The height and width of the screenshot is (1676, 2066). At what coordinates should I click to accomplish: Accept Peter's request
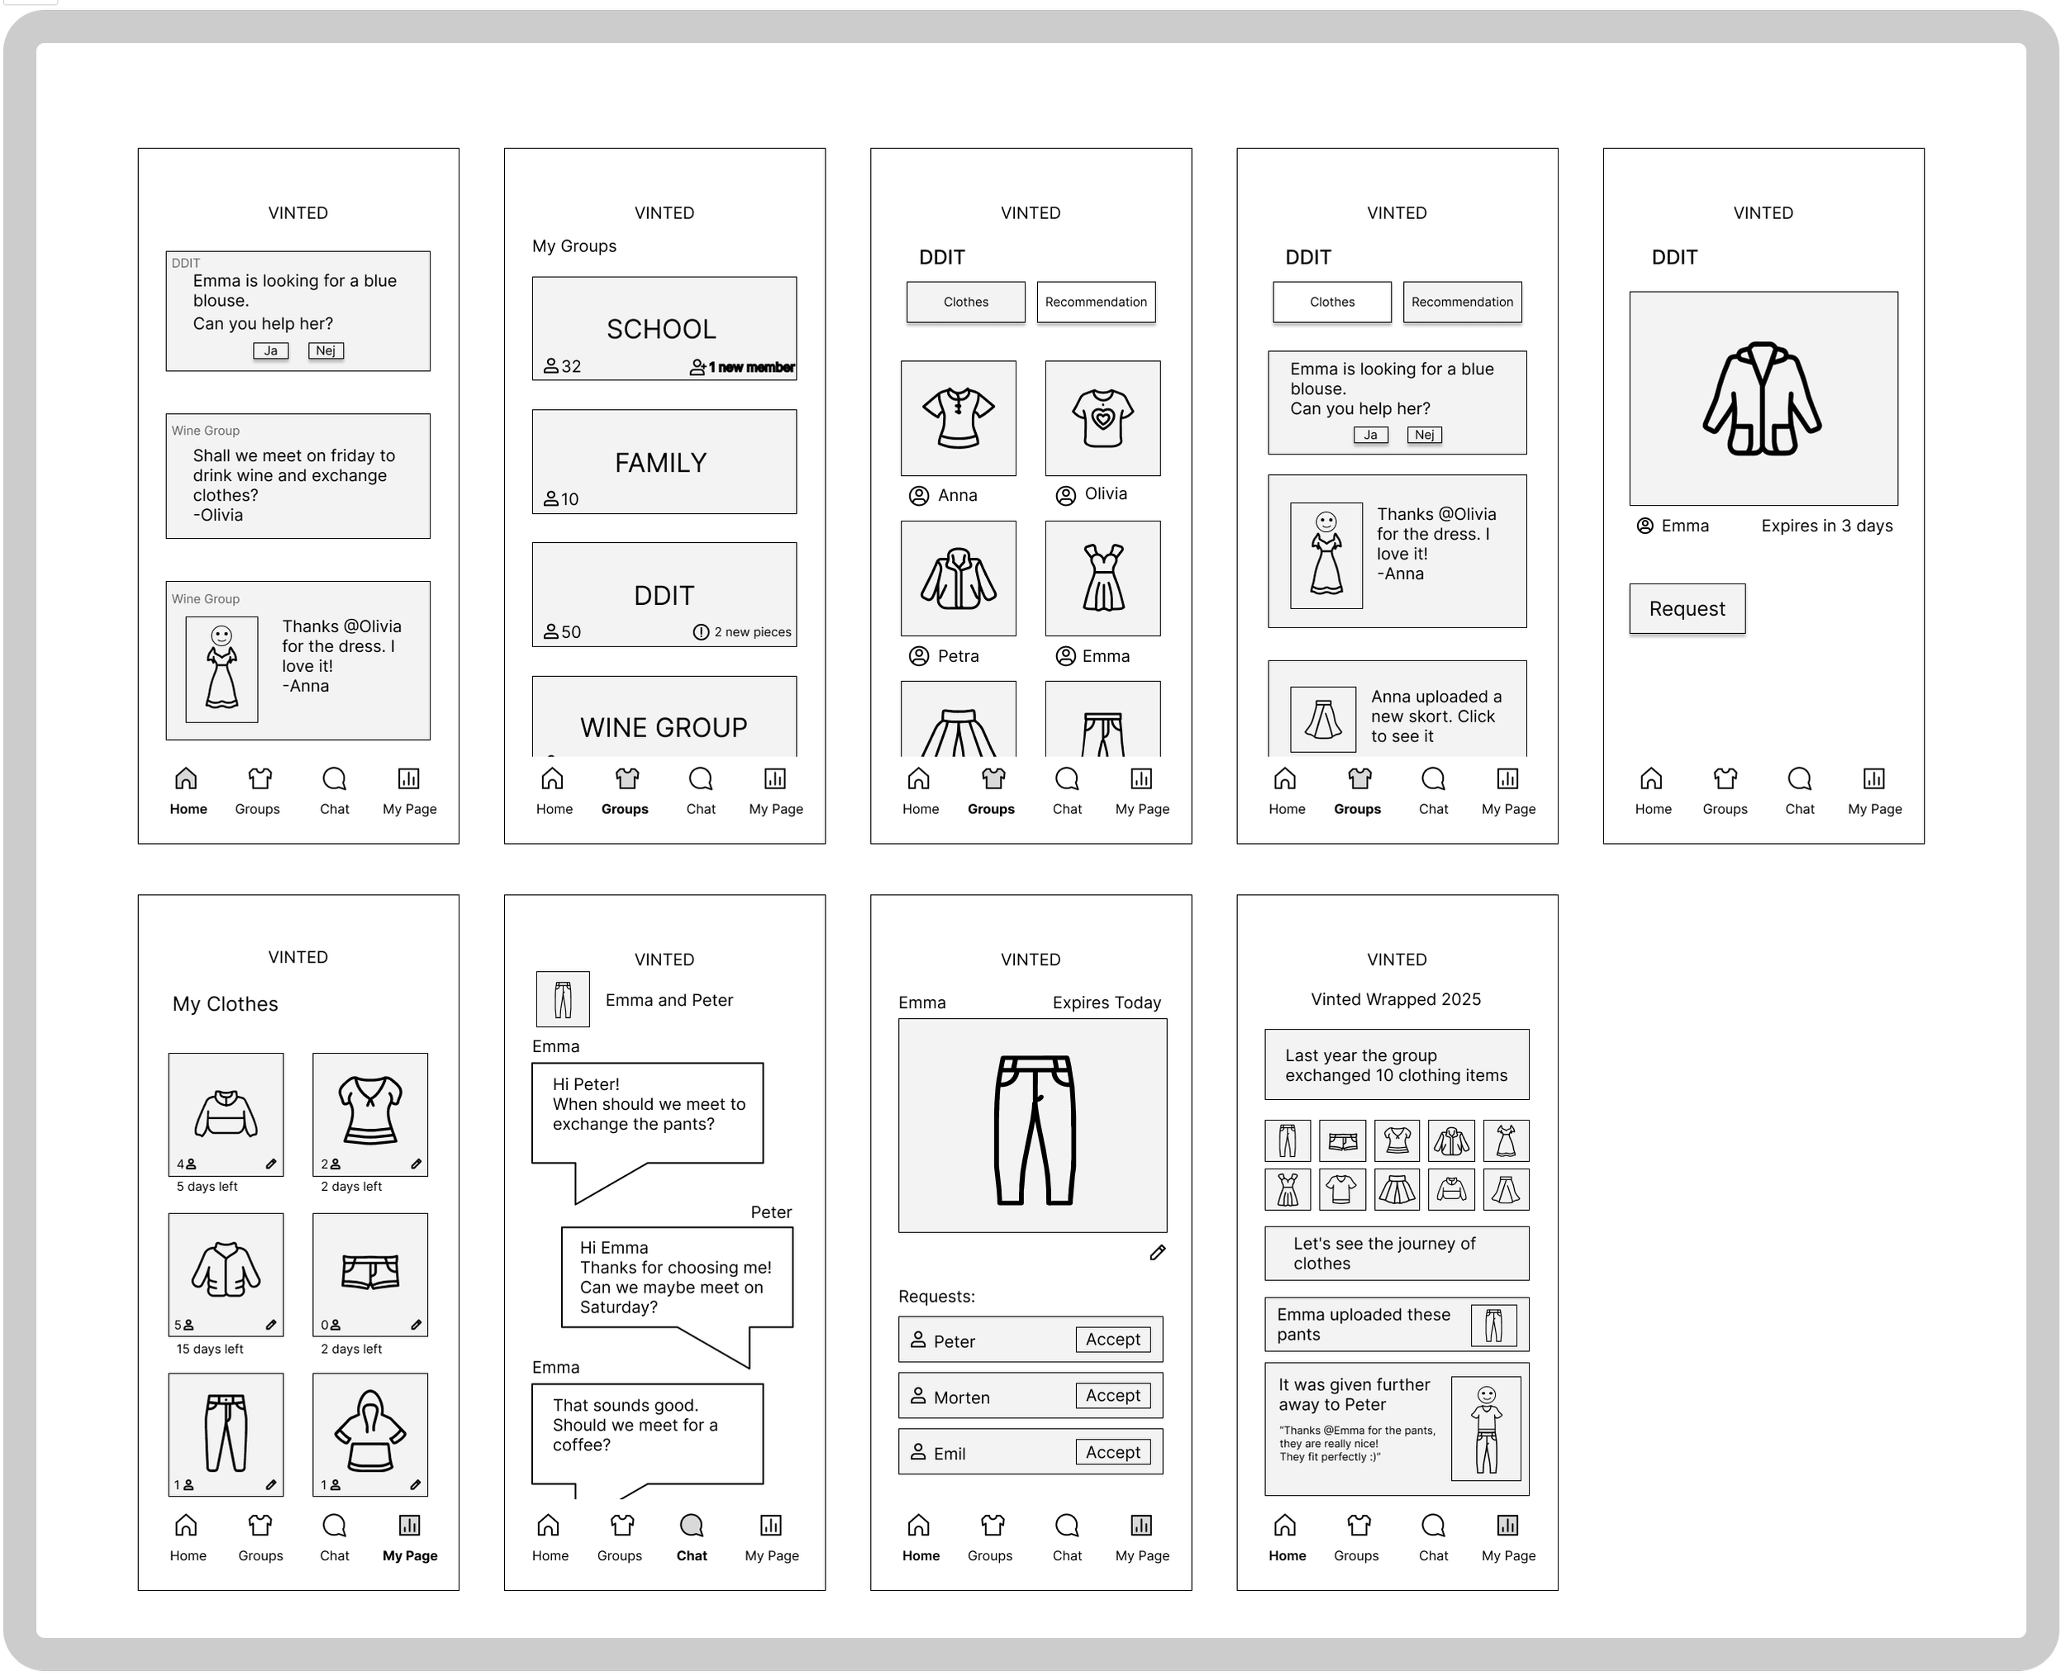(1113, 1340)
